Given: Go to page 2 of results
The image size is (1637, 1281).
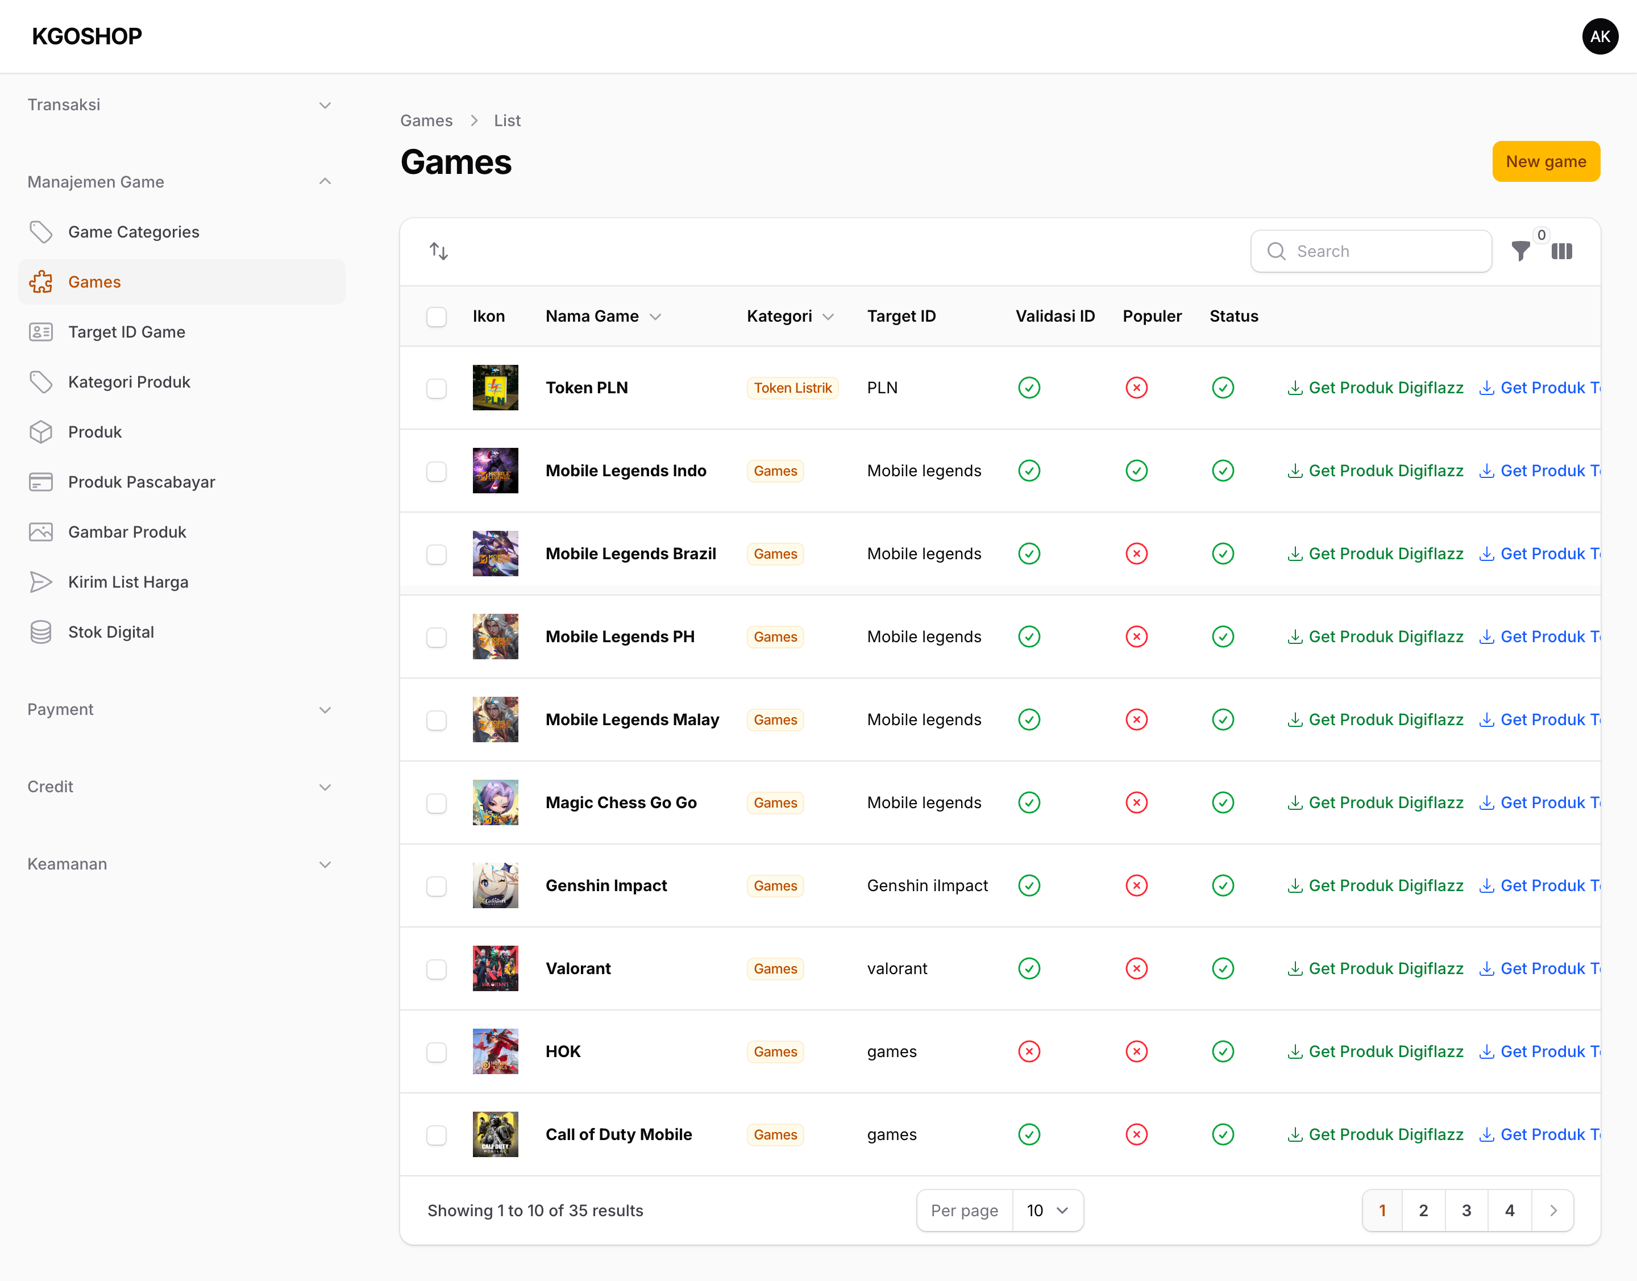Looking at the screenshot, I should 1423,1211.
